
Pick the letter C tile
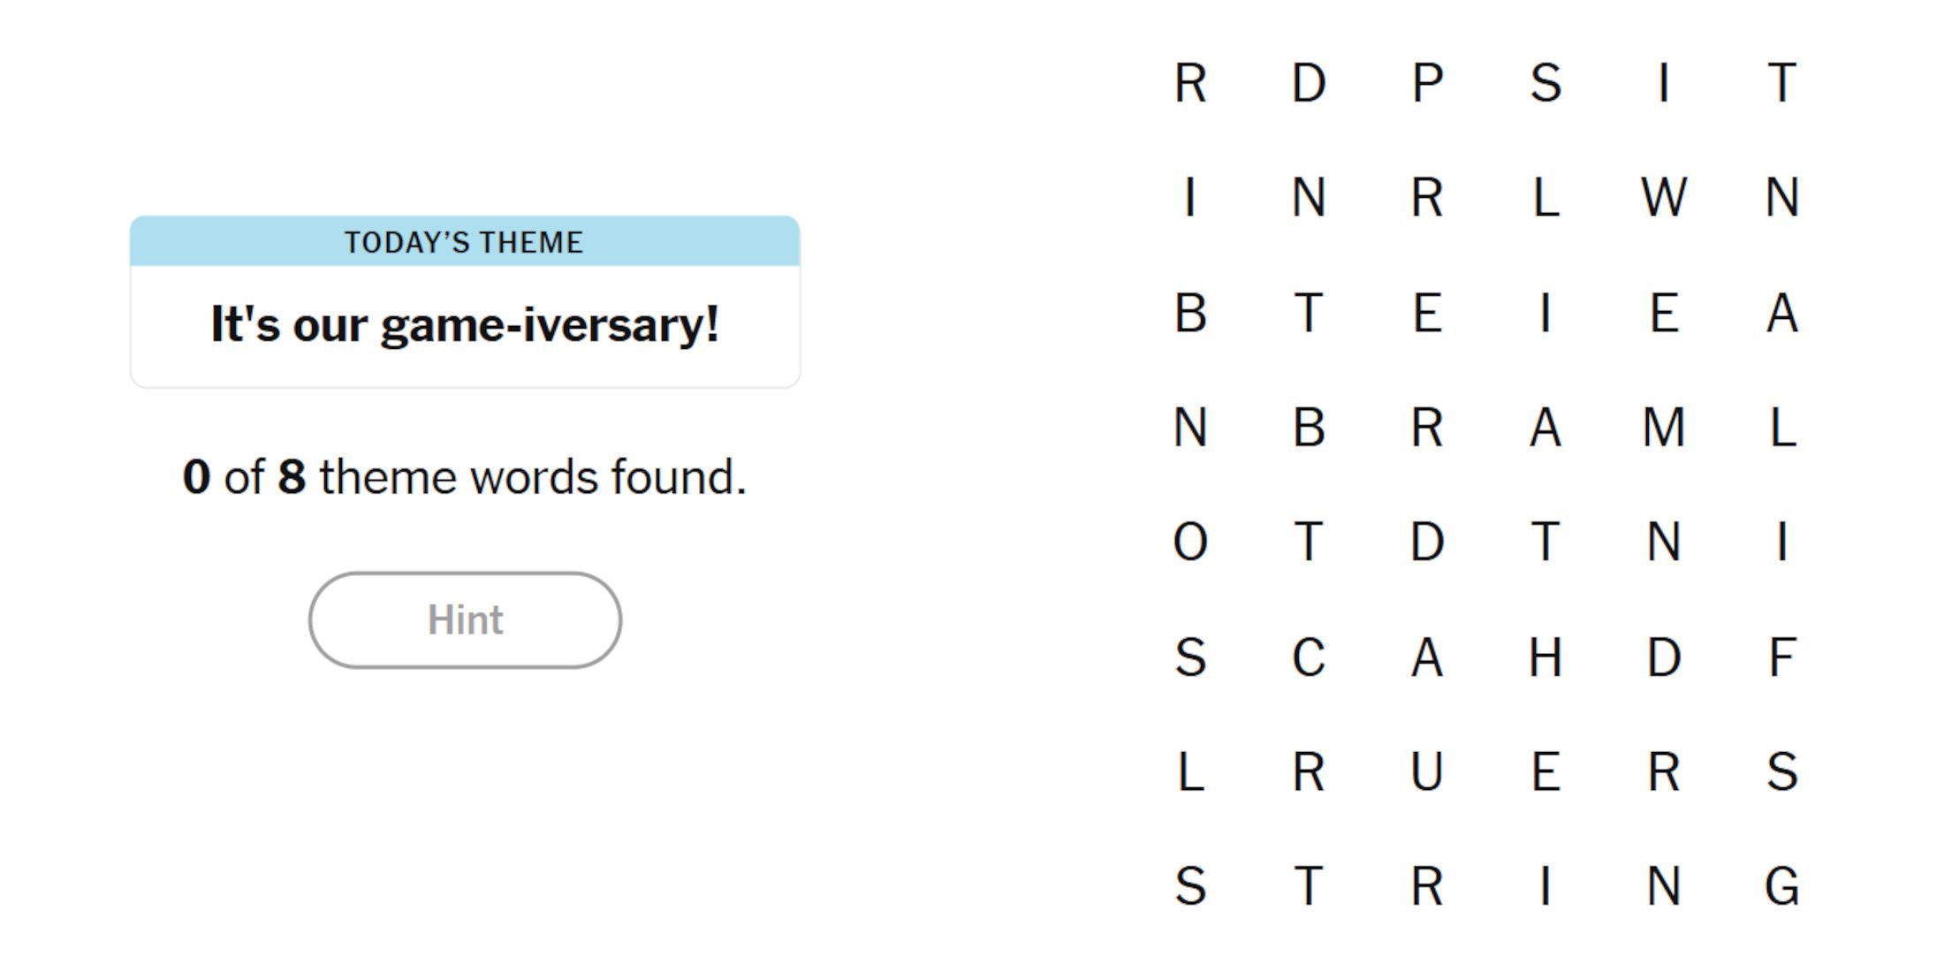click(1309, 657)
